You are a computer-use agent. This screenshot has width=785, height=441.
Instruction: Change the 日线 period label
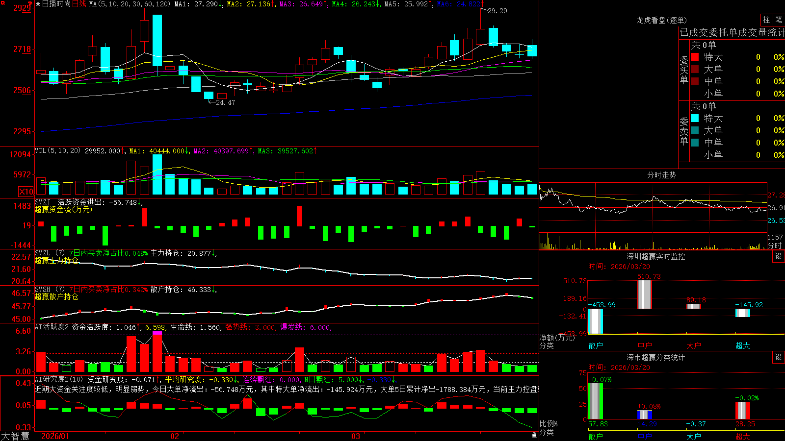79,4
